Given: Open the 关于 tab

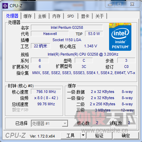Looking at the screenshot, I should tap(100, 16).
